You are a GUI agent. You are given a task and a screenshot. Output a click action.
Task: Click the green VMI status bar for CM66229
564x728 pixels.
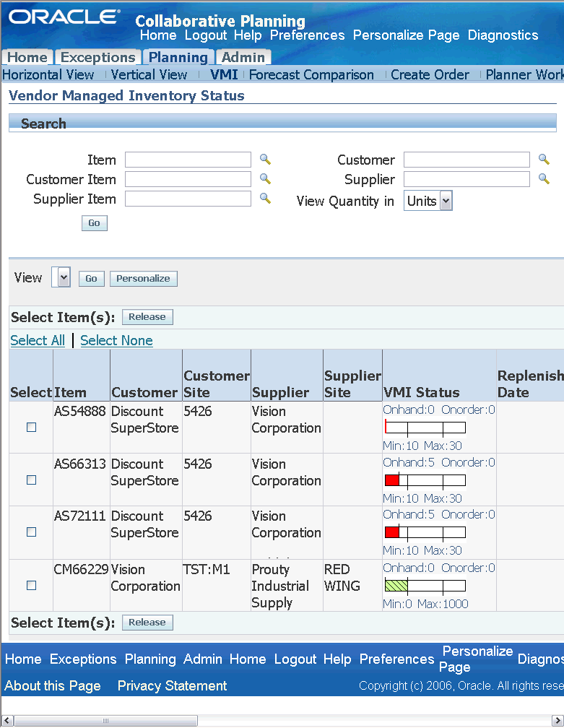(425, 586)
